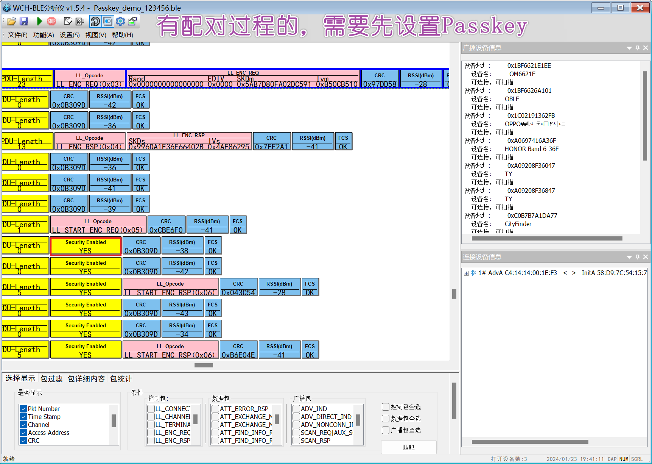Viewport: 652px width, 464px height.
Task: Click the Bluetooth icon beside 1# AdvA
Action: 473,273
